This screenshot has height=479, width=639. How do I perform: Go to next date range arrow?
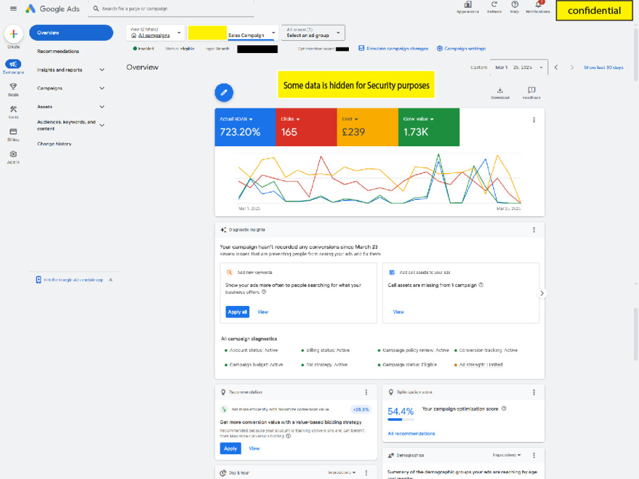tap(572, 67)
